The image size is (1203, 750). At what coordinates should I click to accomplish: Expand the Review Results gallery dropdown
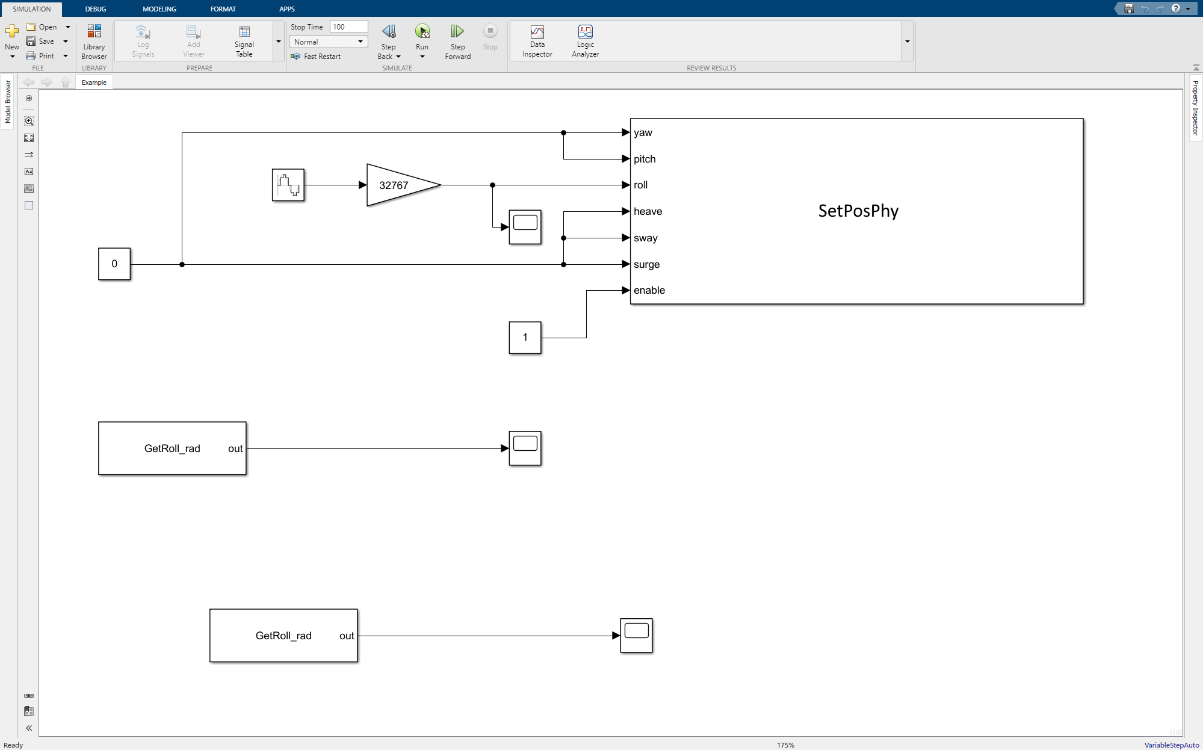point(908,42)
